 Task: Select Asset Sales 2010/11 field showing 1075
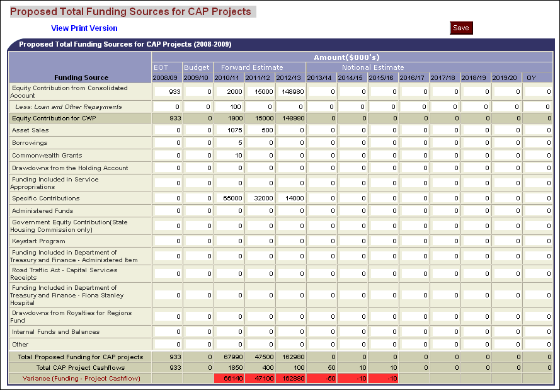click(229, 130)
